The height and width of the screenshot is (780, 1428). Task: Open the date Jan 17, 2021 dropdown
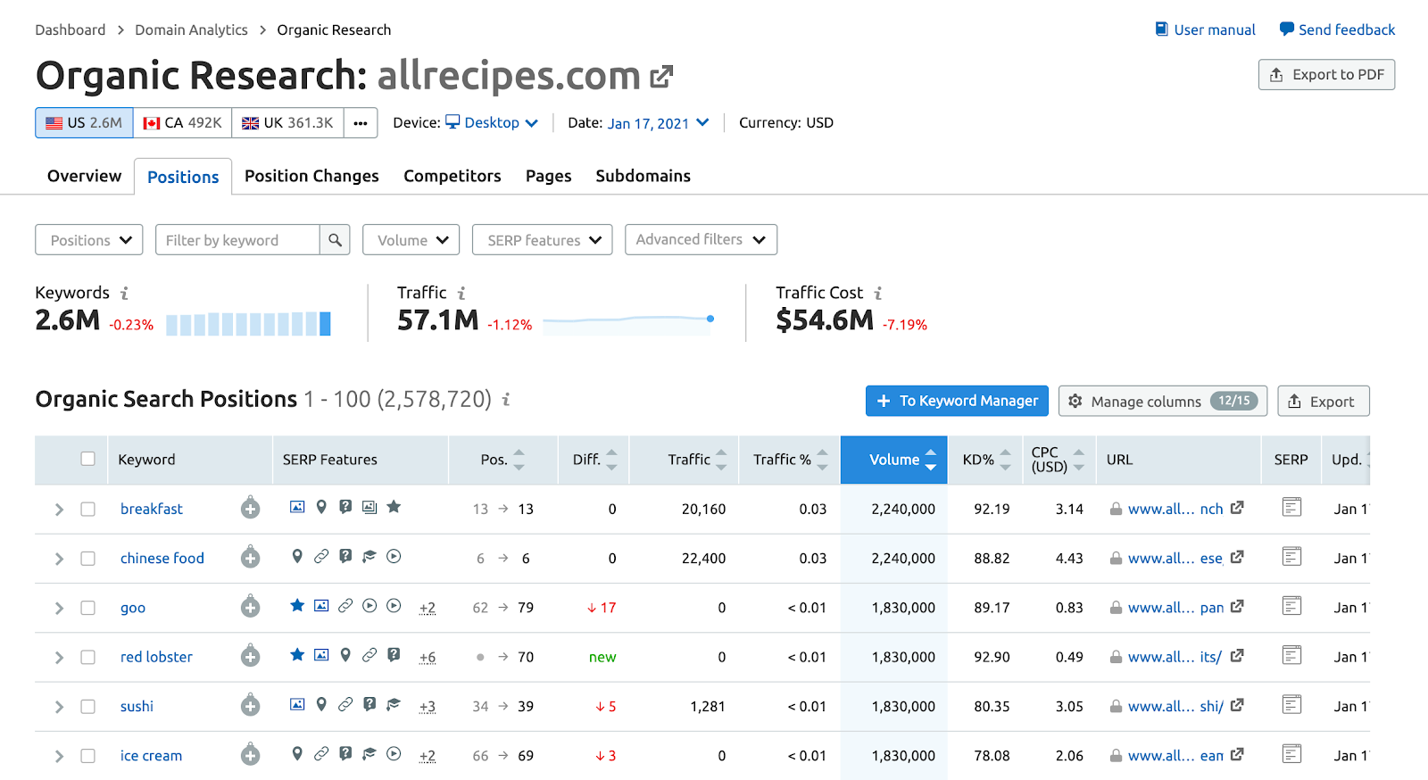click(659, 123)
